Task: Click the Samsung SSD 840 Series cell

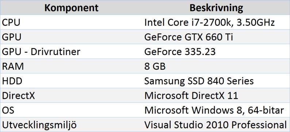Action: (x=216, y=81)
